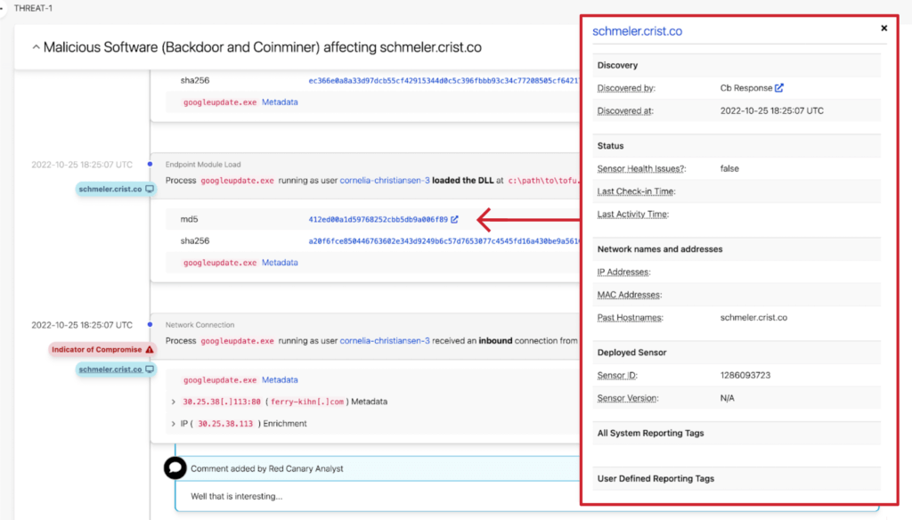The image size is (912, 520).
Task: Select the Network Connection timeline dot
Action: coord(151,325)
